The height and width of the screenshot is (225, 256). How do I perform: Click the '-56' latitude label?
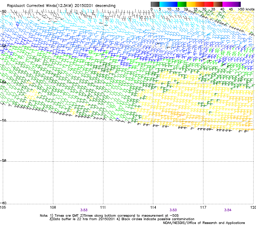point(3,120)
